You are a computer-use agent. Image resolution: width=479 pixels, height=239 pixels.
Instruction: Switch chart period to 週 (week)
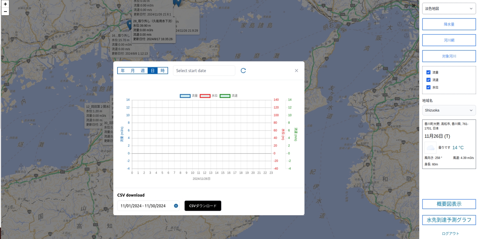[x=143, y=70]
